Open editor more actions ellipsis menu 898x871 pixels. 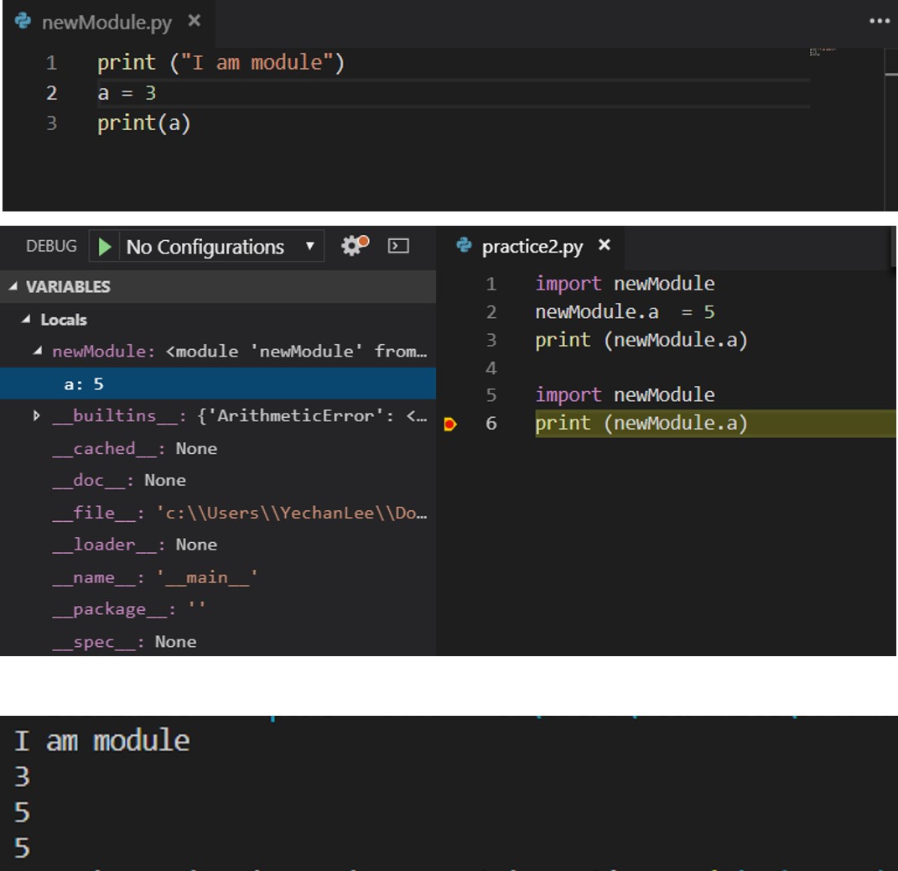coord(879,21)
